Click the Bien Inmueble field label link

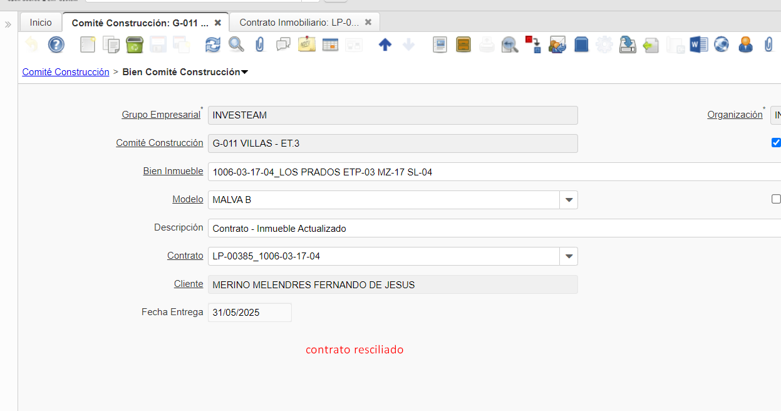coord(173,171)
